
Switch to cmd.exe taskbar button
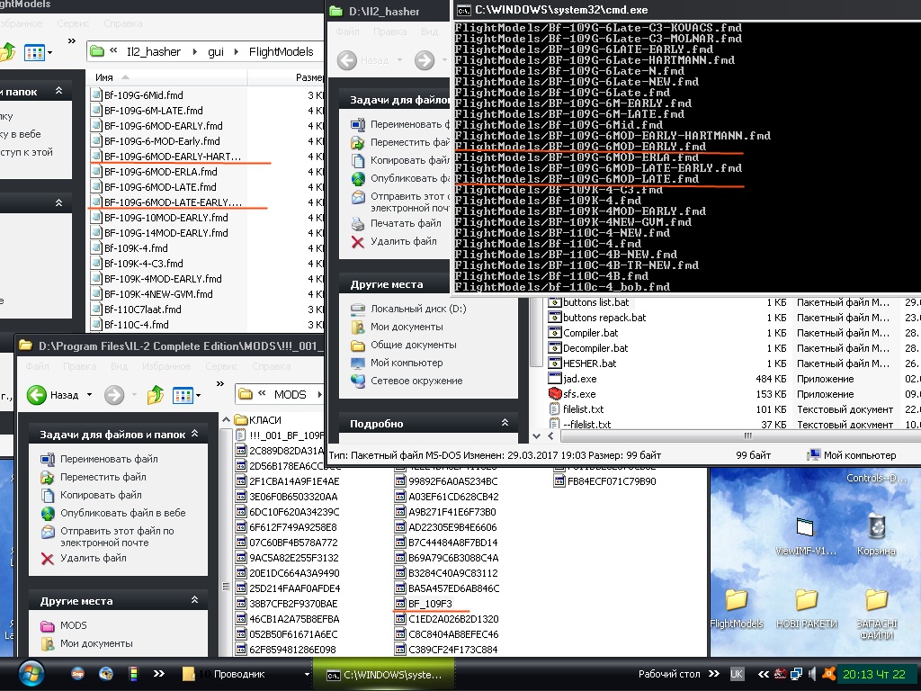tap(384, 674)
